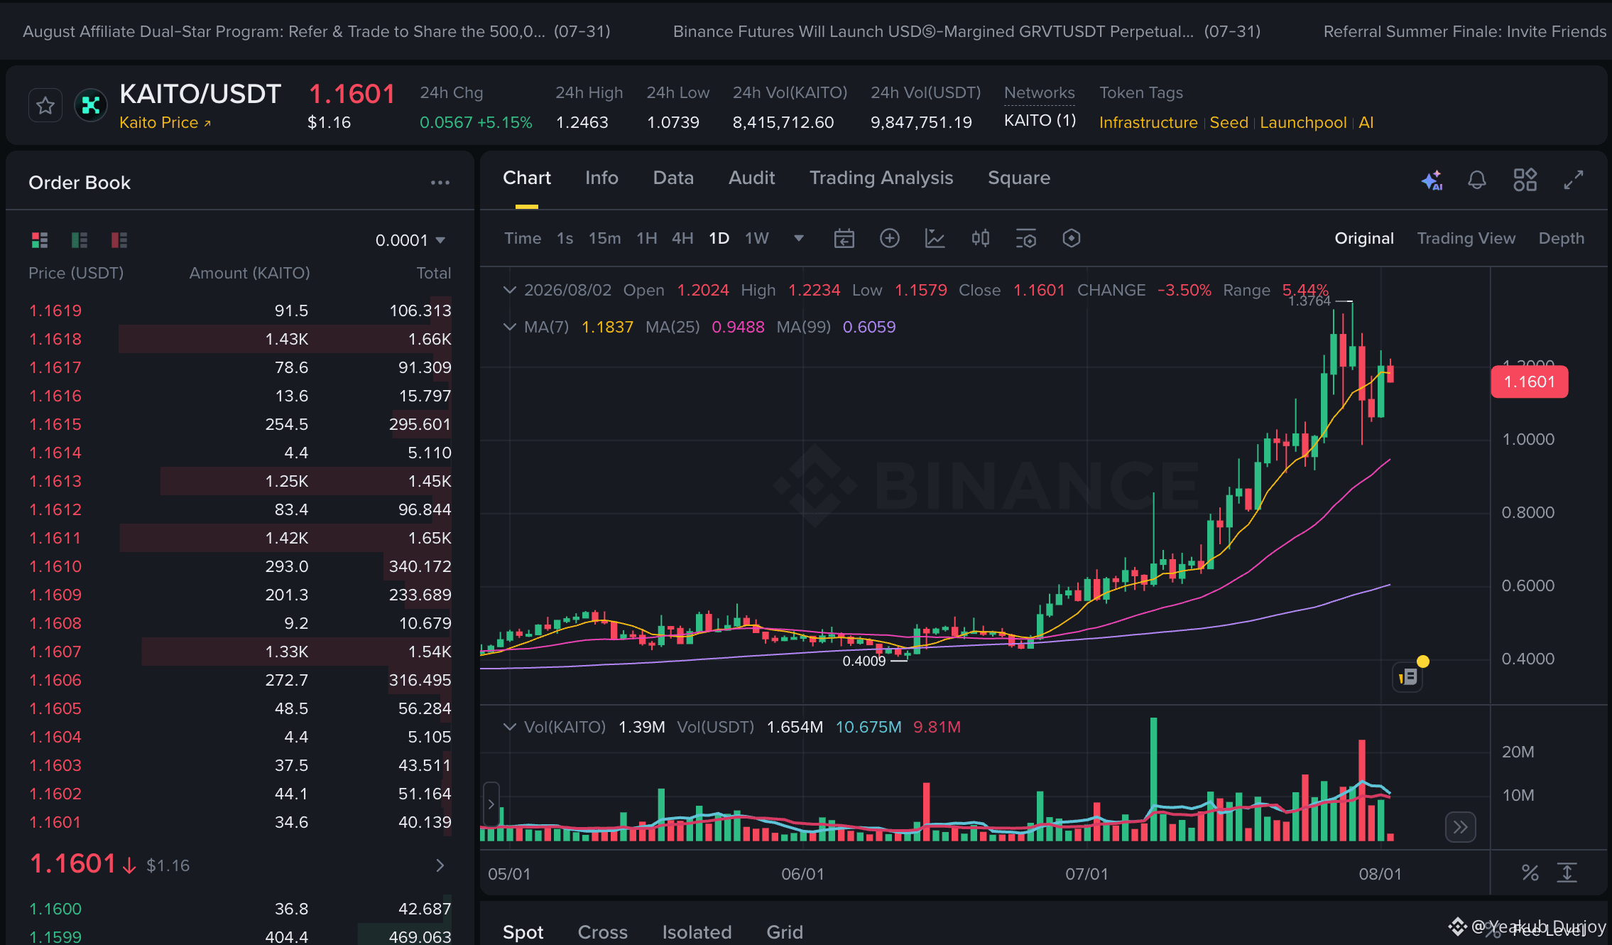Open the Audit tab
Viewport: 1612px width, 945px height.
751,178
